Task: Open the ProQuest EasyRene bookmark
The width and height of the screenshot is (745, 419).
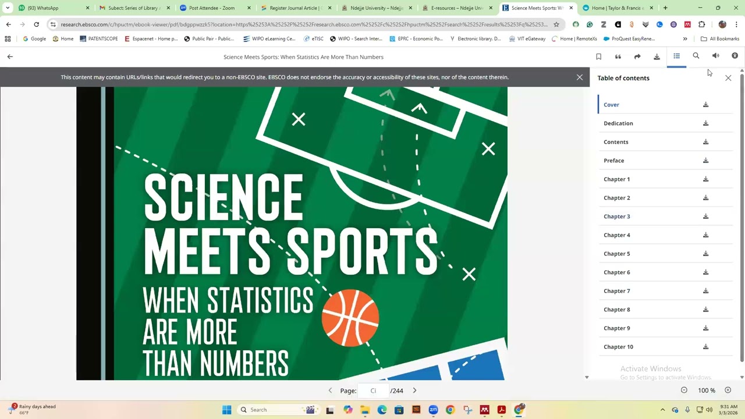Action: (x=629, y=39)
